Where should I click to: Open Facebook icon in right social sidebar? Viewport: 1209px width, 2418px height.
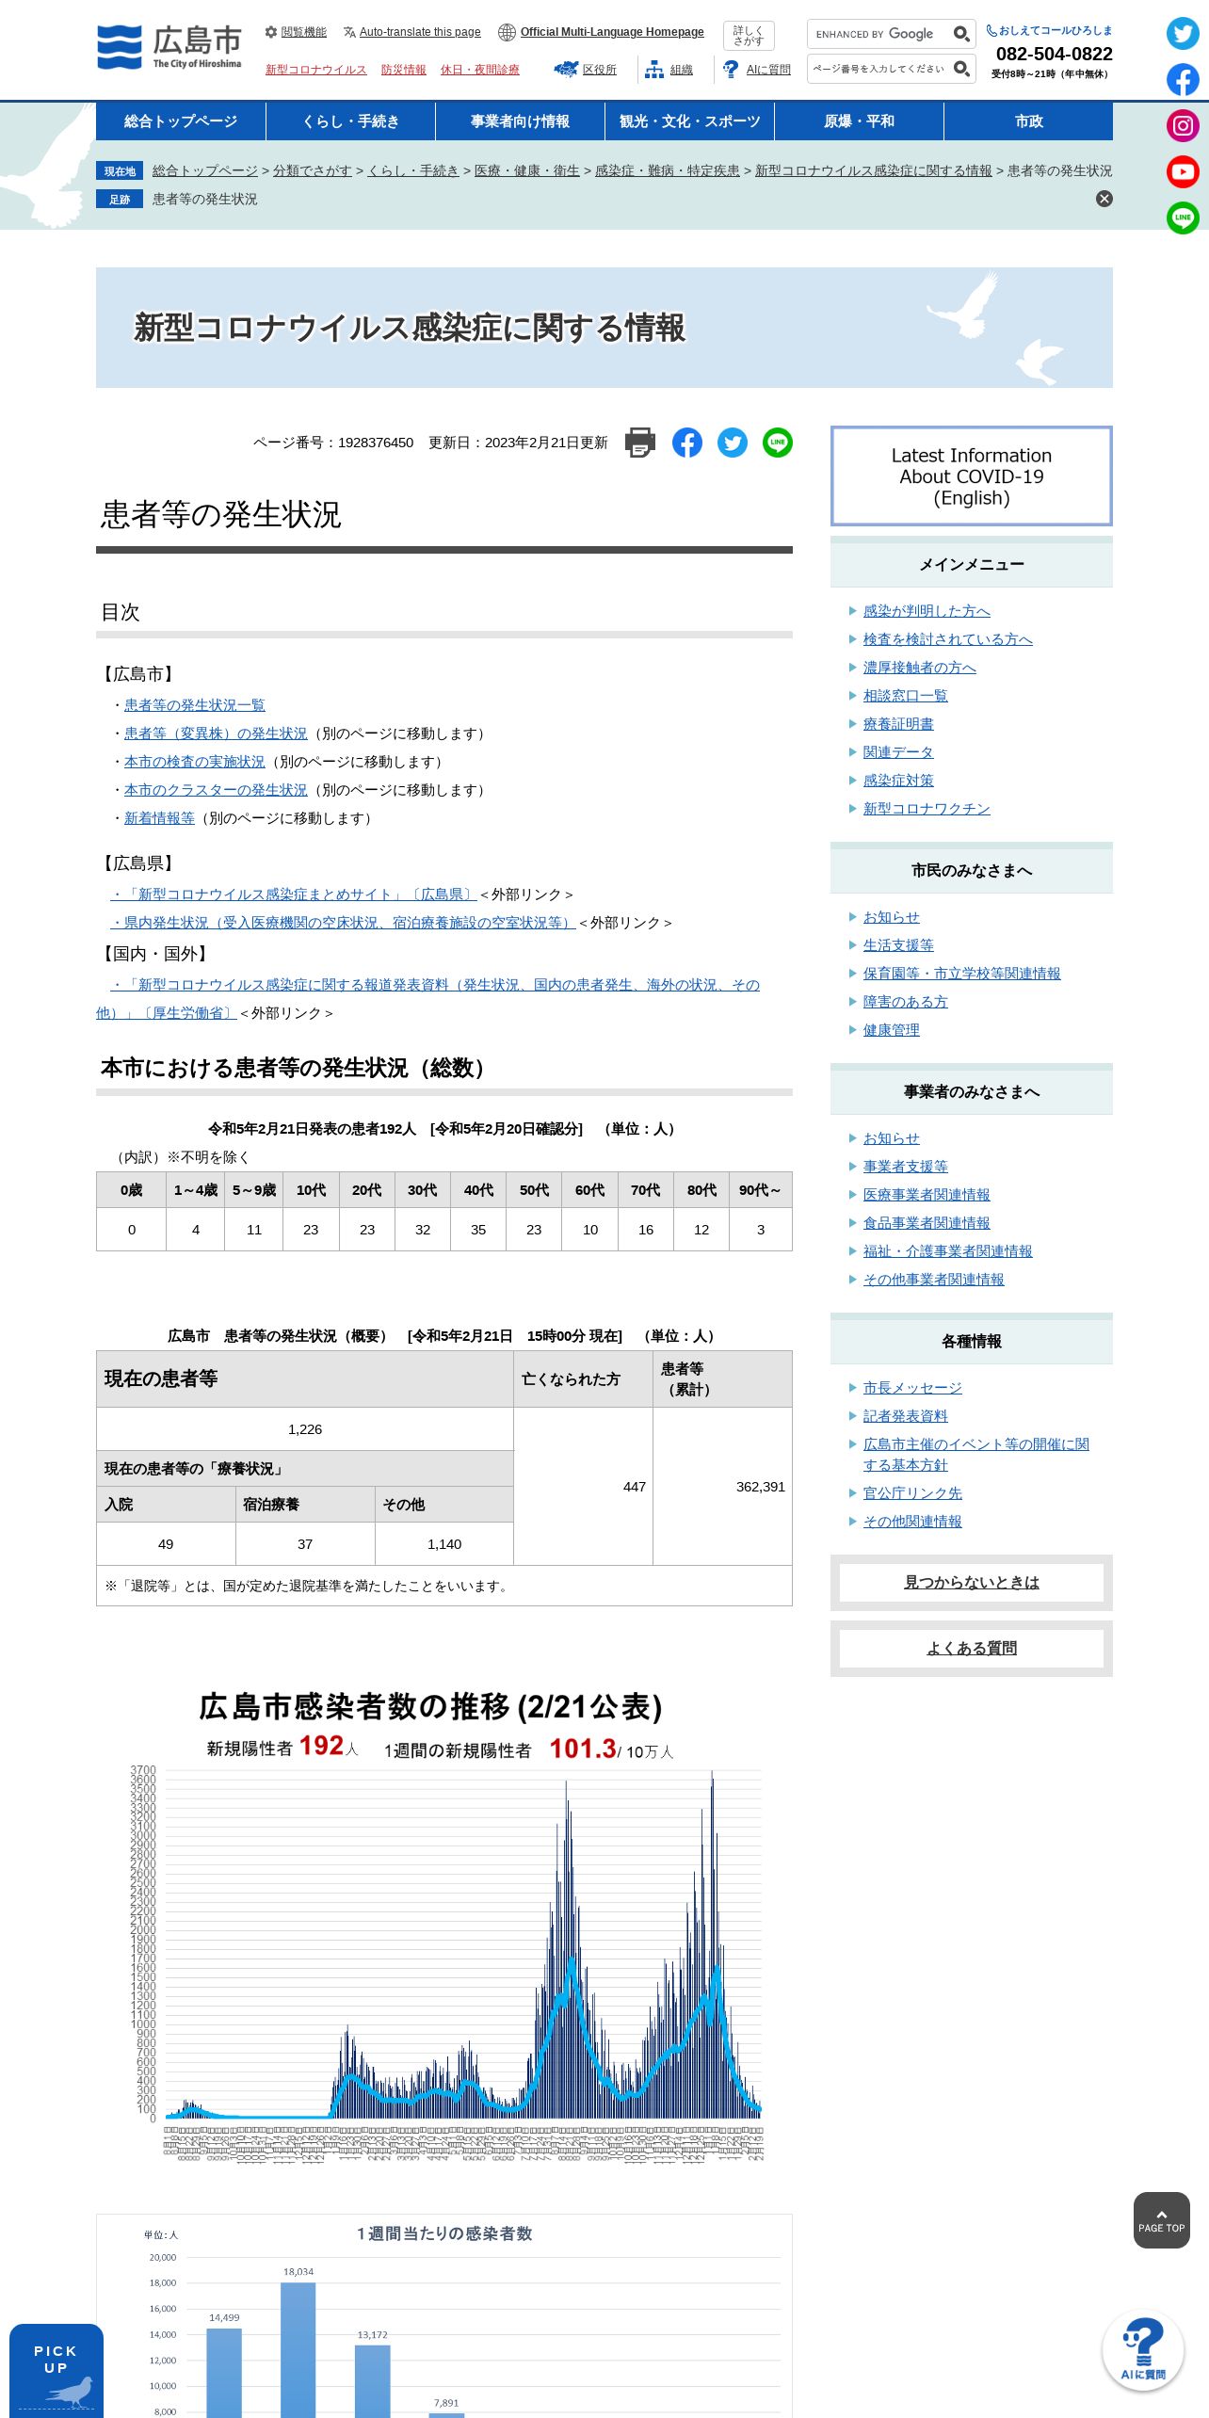click(x=1183, y=80)
